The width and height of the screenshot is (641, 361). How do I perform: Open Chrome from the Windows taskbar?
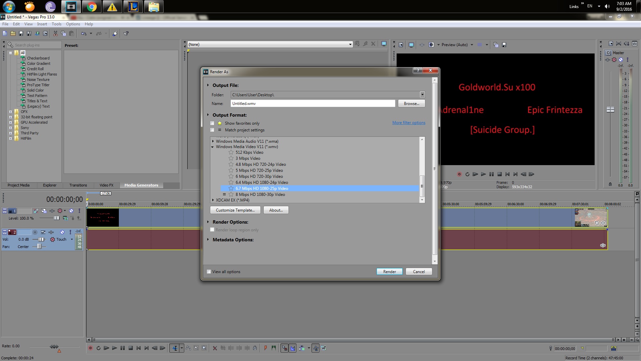click(x=91, y=7)
